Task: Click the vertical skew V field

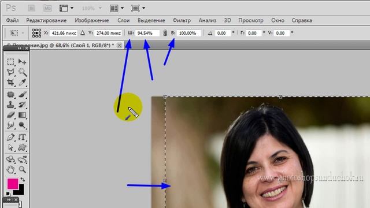Action: (x=282, y=33)
